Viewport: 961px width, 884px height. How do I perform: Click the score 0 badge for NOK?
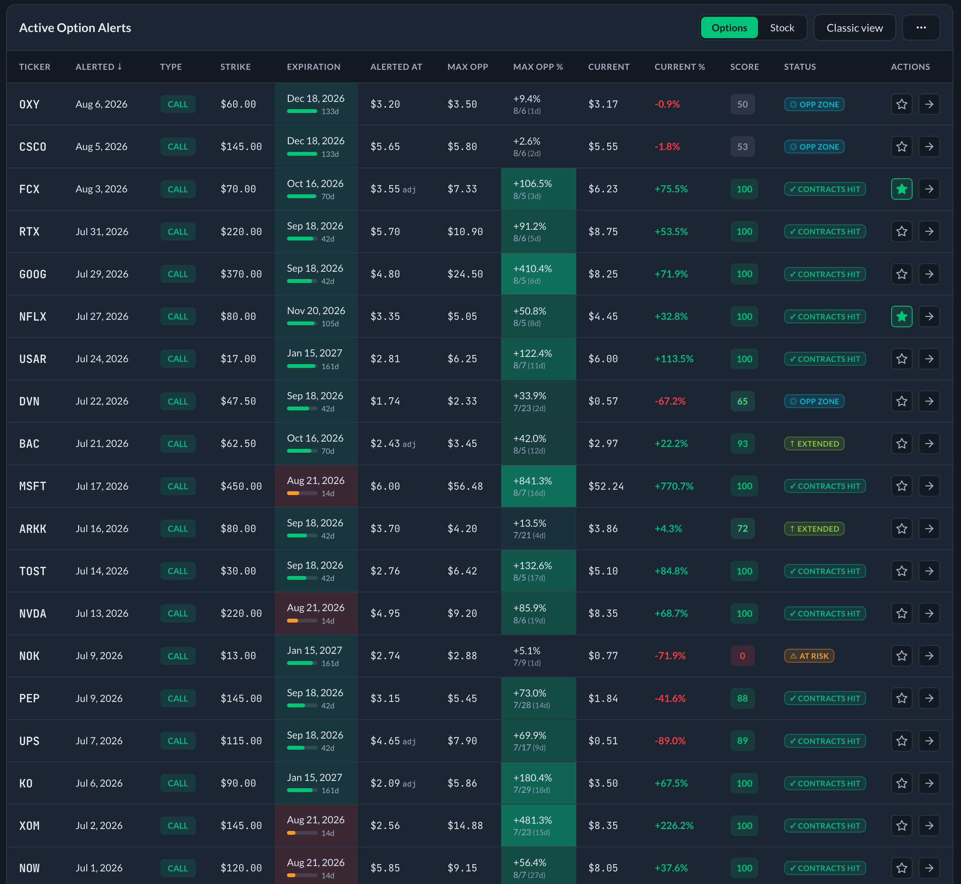coord(742,656)
